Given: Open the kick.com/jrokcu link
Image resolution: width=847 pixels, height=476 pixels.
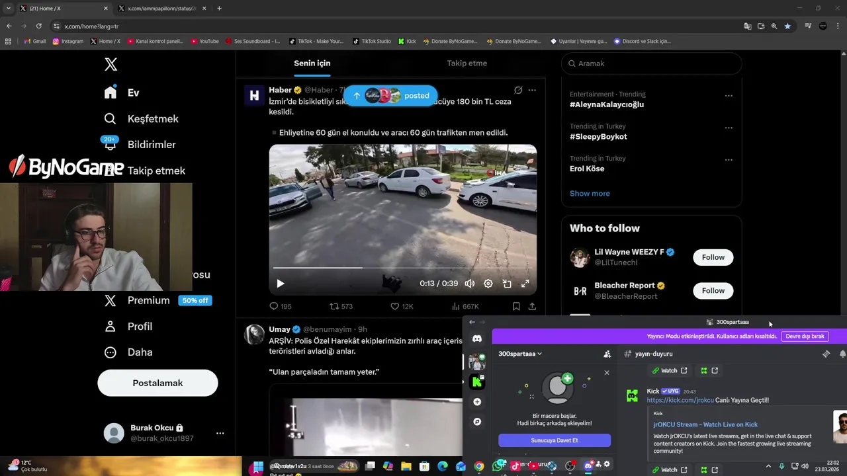Looking at the screenshot, I should pyautogui.click(x=680, y=400).
